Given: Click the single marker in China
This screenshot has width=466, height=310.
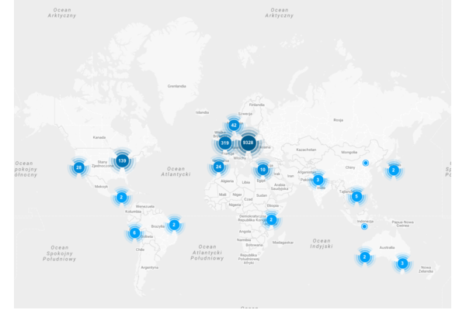Looking at the screenshot, I should tap(366, 163).
